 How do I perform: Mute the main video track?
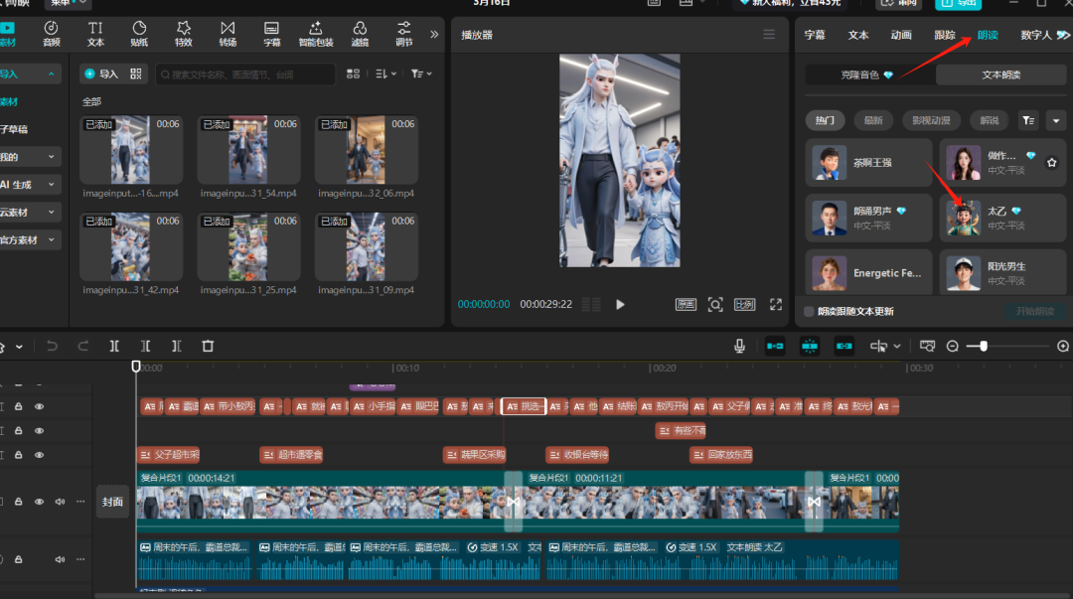[x=60, y=502]
